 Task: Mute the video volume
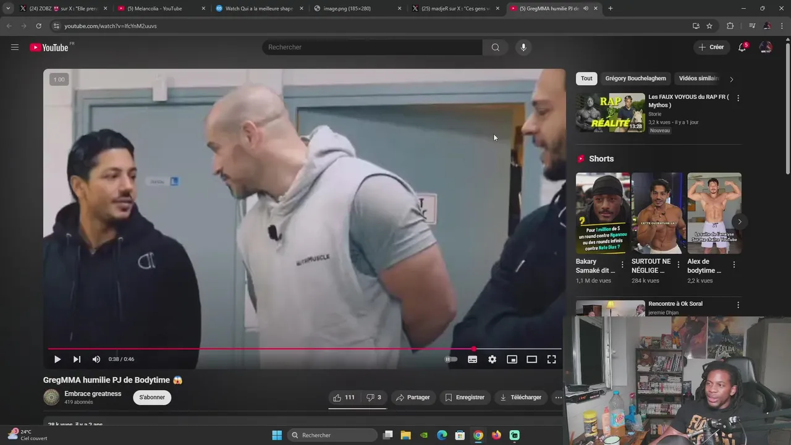[96, 359]
